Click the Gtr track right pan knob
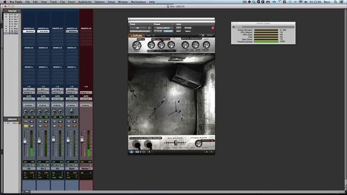The image size is (347, 195). [32, 112]
